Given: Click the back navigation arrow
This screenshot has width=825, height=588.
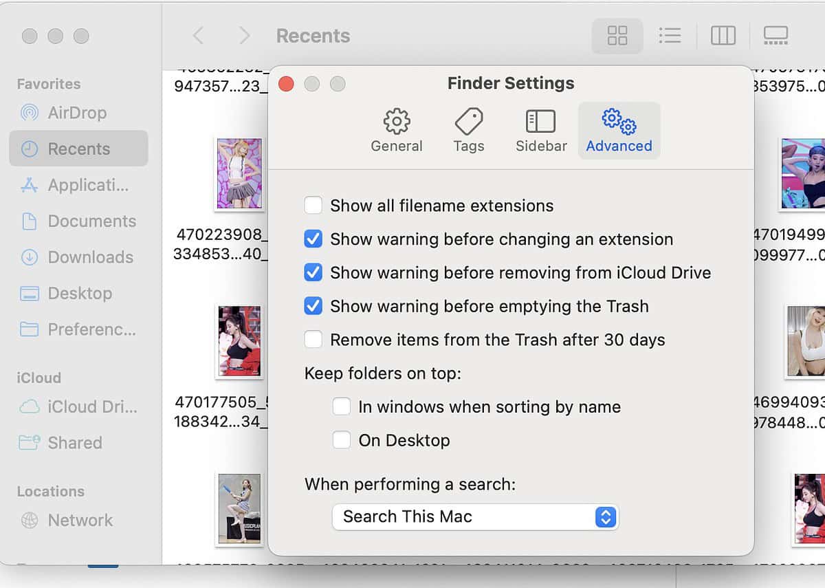Looking at the screenshot, I should 198,36.
